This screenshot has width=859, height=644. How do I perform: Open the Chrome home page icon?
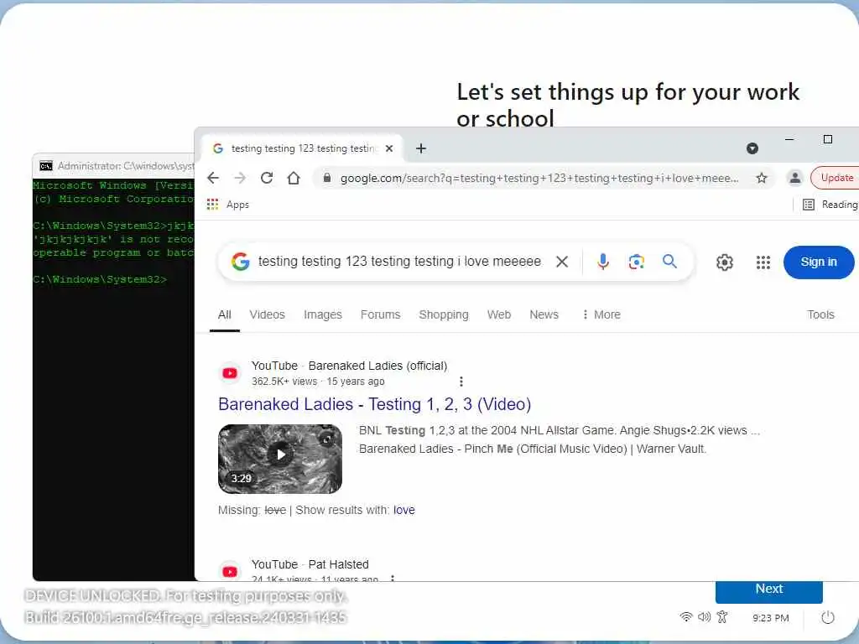(x=294, y=178)
